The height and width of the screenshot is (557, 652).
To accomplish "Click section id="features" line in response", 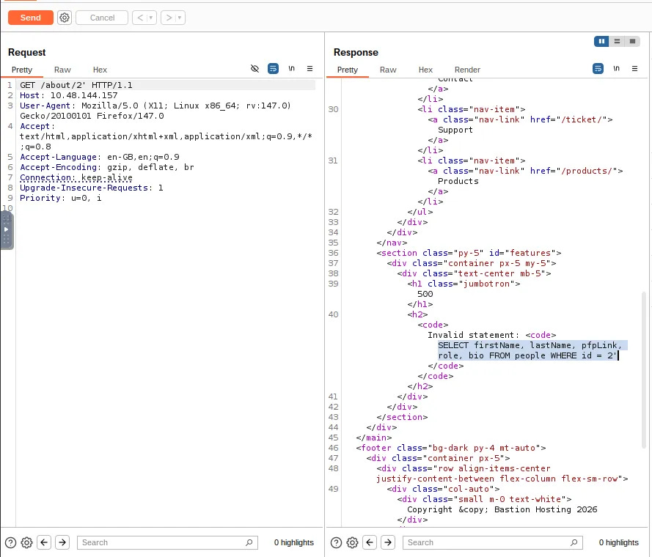I will (469, 253).
